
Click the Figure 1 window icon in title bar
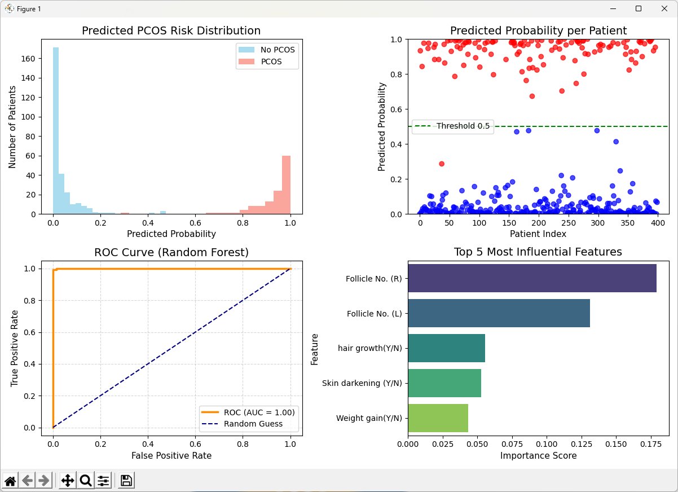[9, 8]
